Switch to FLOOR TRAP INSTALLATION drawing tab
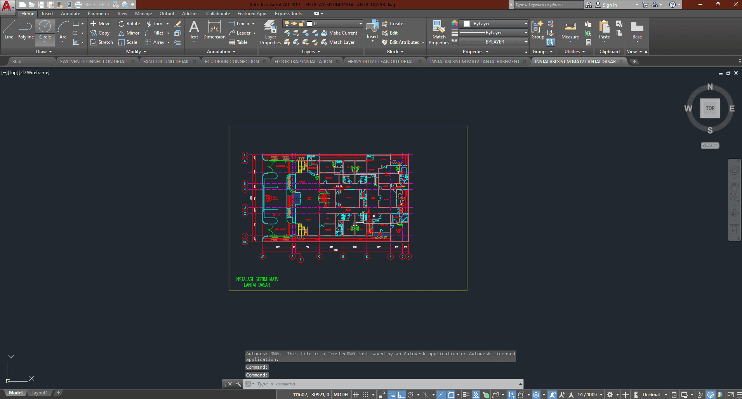Image resolution: width=742 pixels, height=399 pixels. [303, 62]
